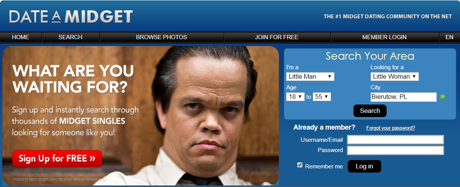Focus the Password input field
The height and width of the screenshot is (187, 460).
pyautogui.click(x=396, y=150)
